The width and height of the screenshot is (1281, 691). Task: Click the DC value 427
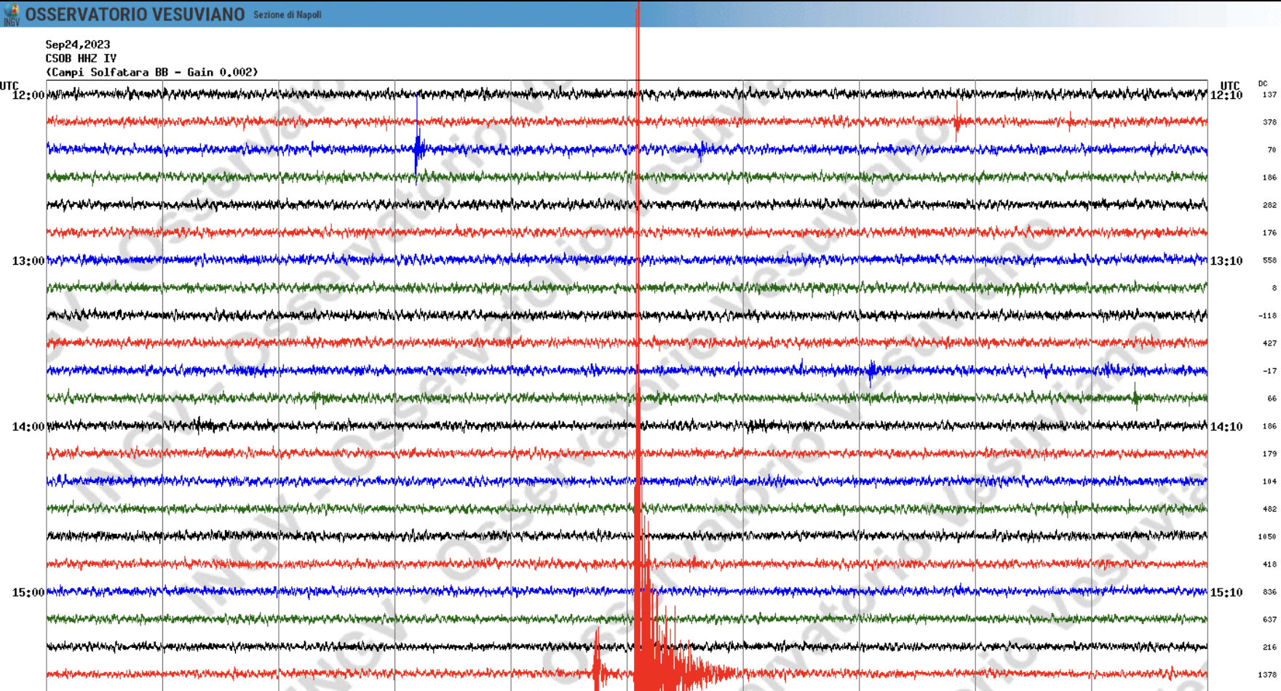coord(1269,343)
